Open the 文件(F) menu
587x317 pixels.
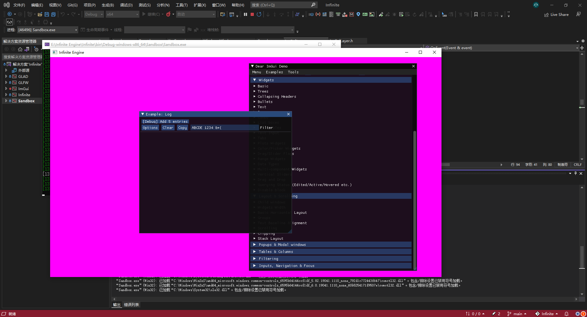click(x=19, y=5)
